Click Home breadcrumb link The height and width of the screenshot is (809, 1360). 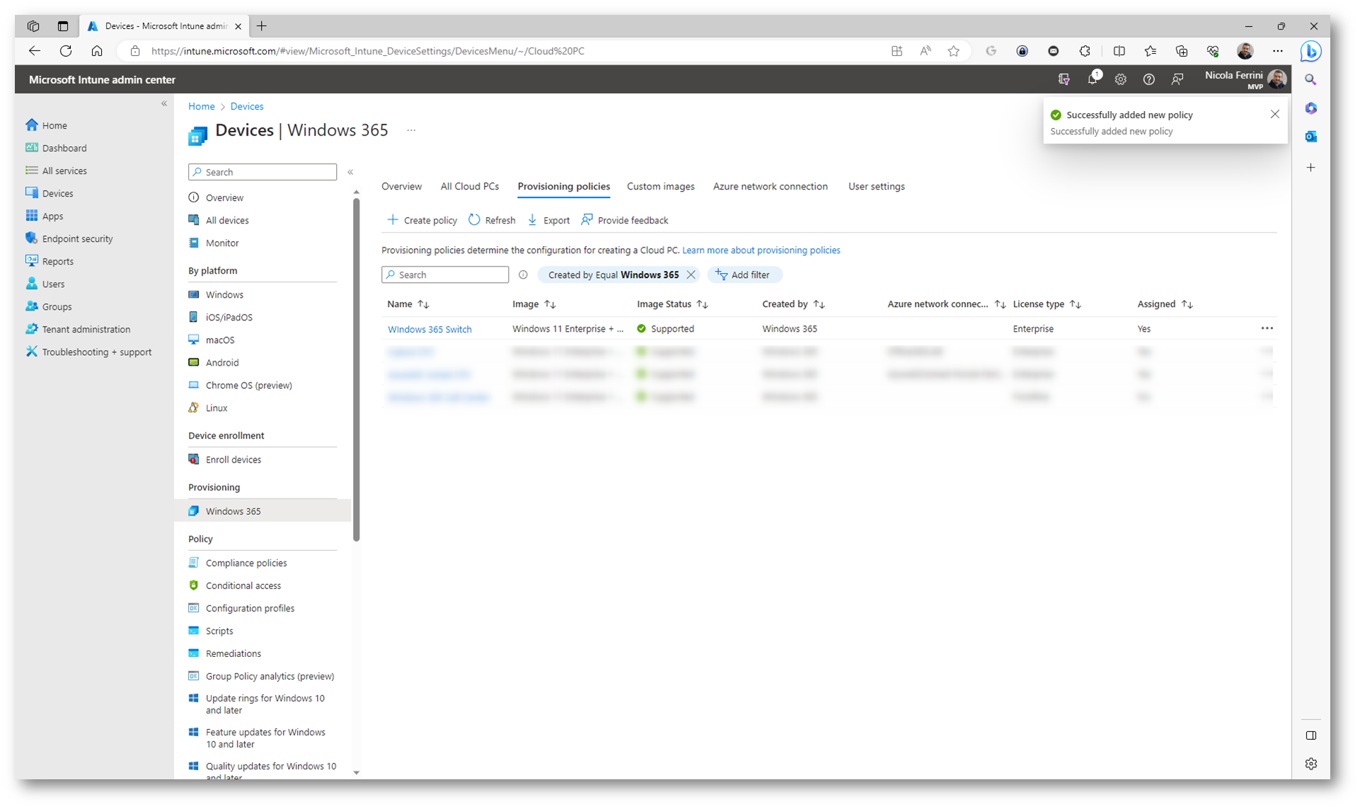(202, 107)
